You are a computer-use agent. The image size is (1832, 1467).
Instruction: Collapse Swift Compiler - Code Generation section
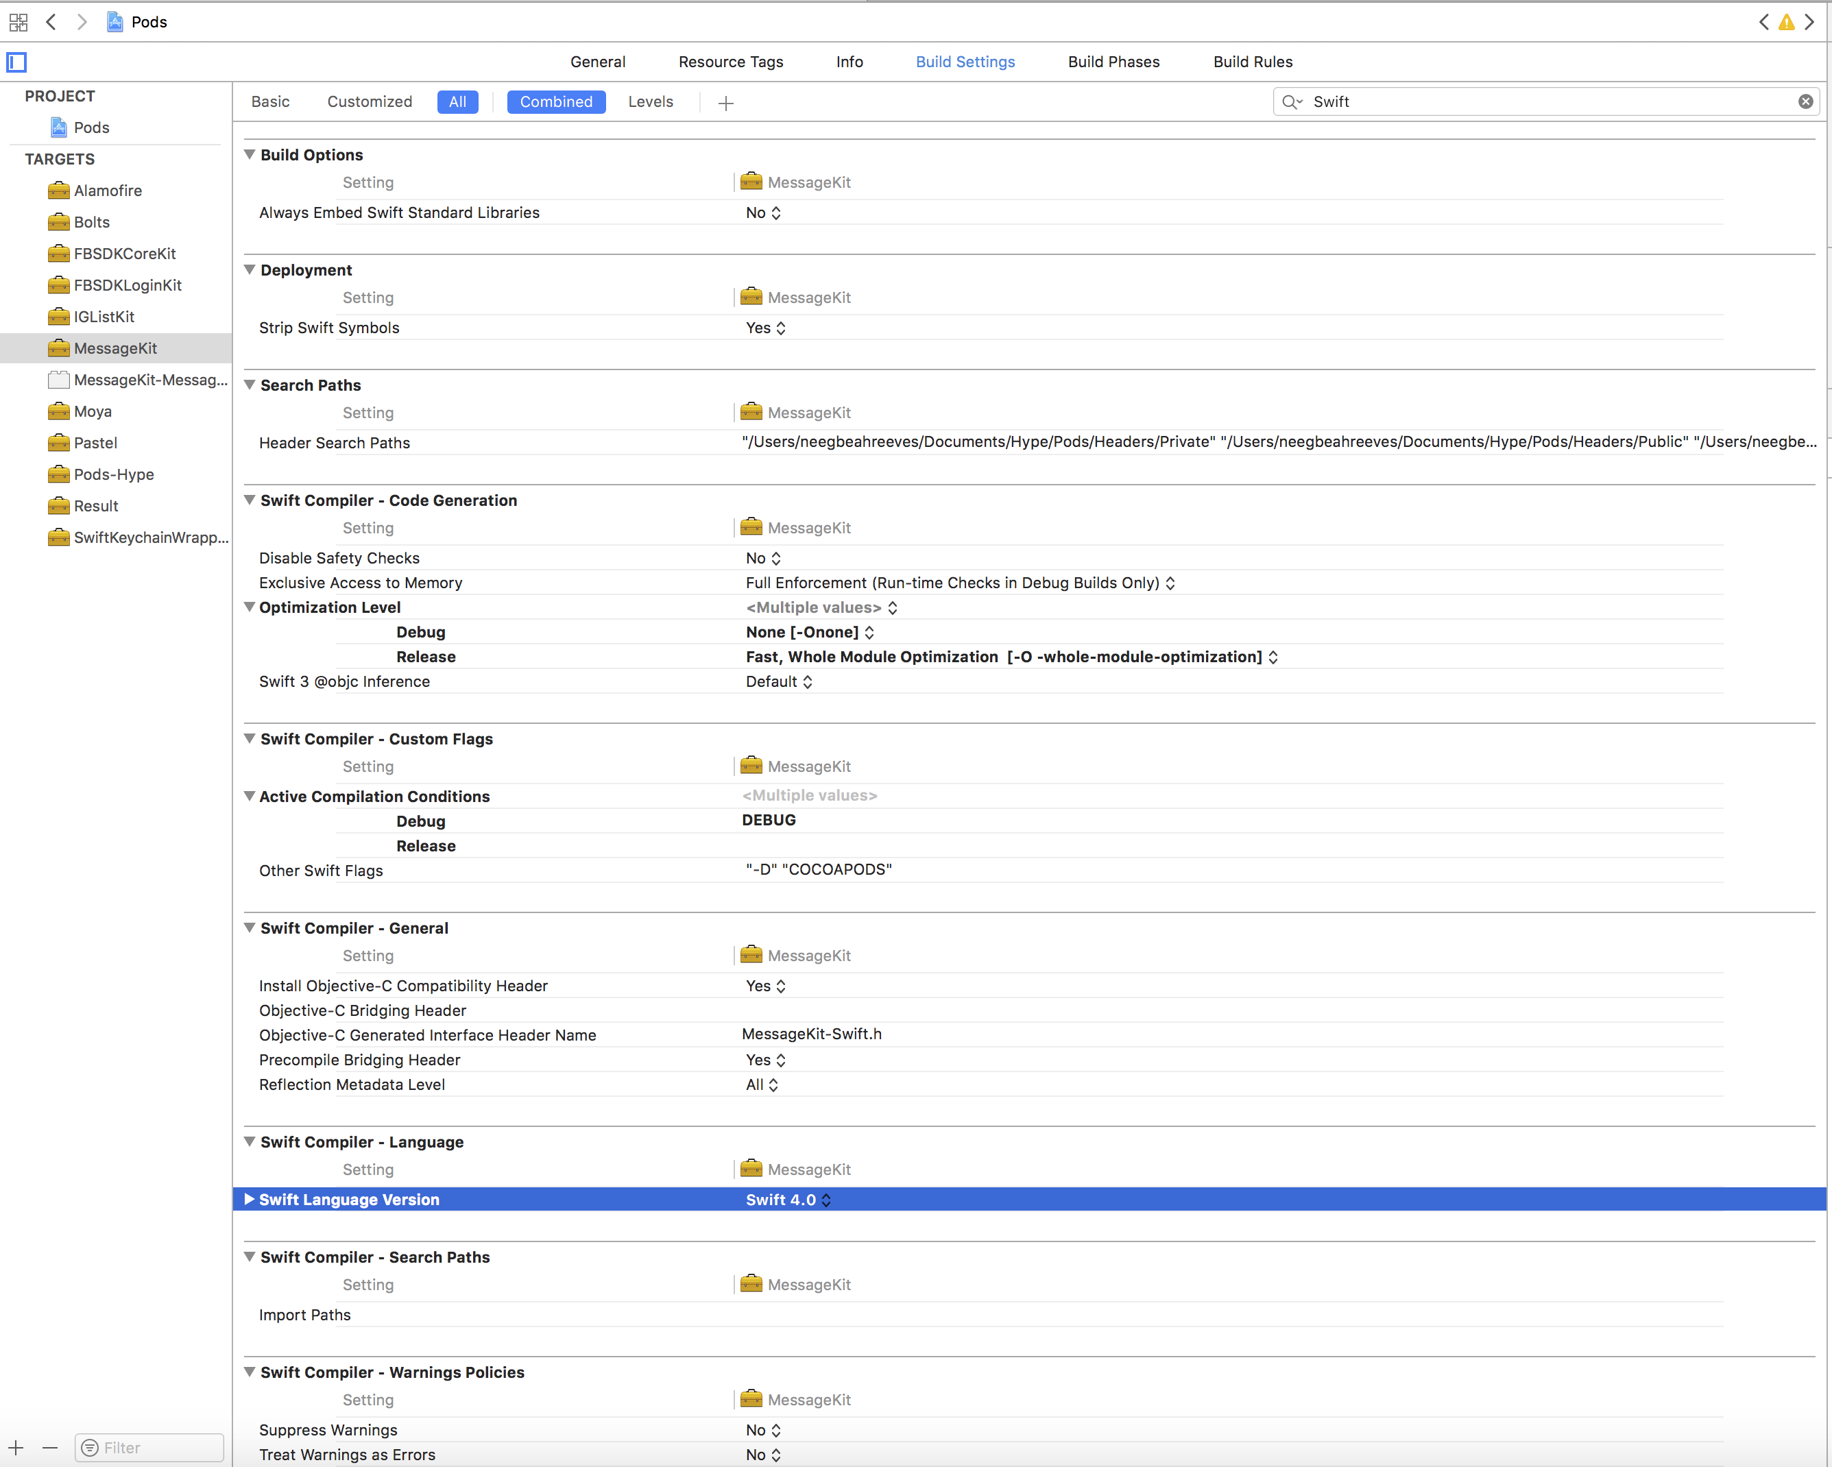pyautogui.click(x=250, y=500)
